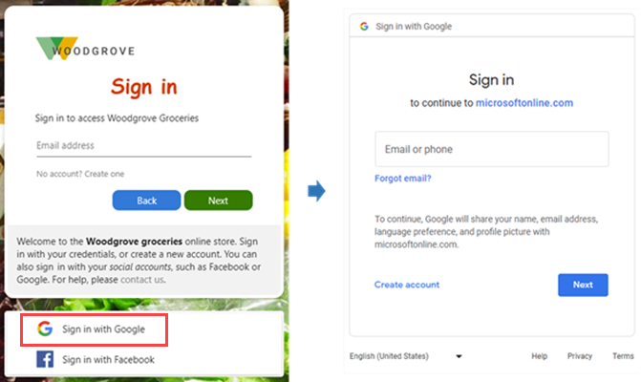
Task: Click the Email or phone input box
Action: tap(491, 150)
